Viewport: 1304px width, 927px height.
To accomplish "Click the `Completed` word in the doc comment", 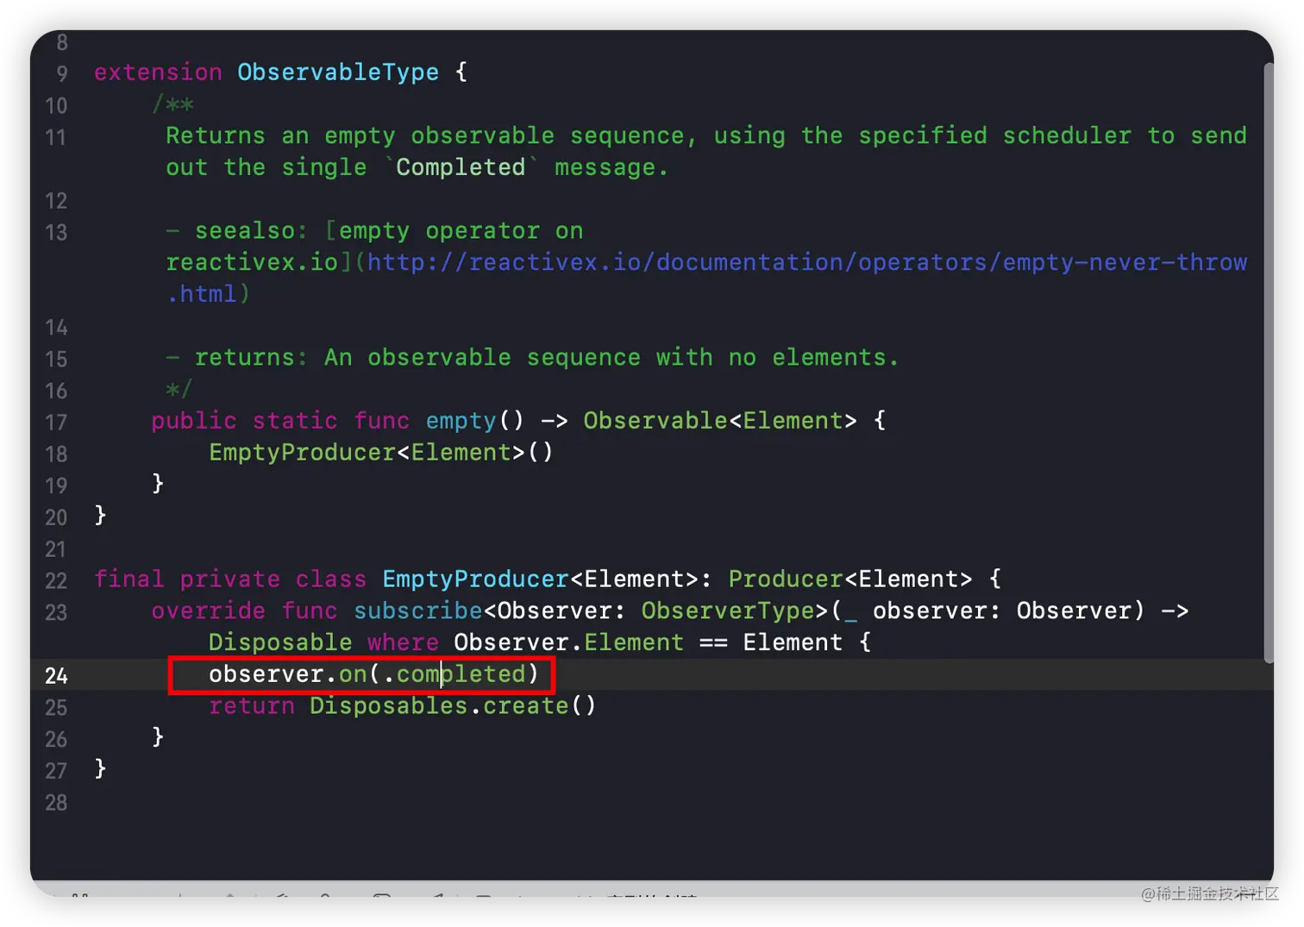I will 461,167.
